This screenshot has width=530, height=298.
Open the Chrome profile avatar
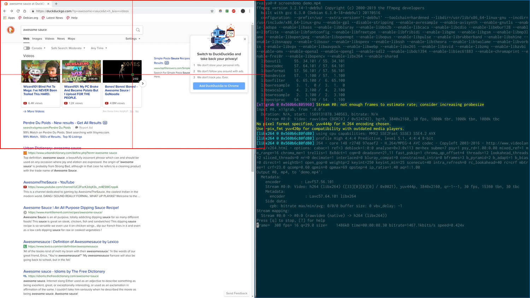(243, 11)
